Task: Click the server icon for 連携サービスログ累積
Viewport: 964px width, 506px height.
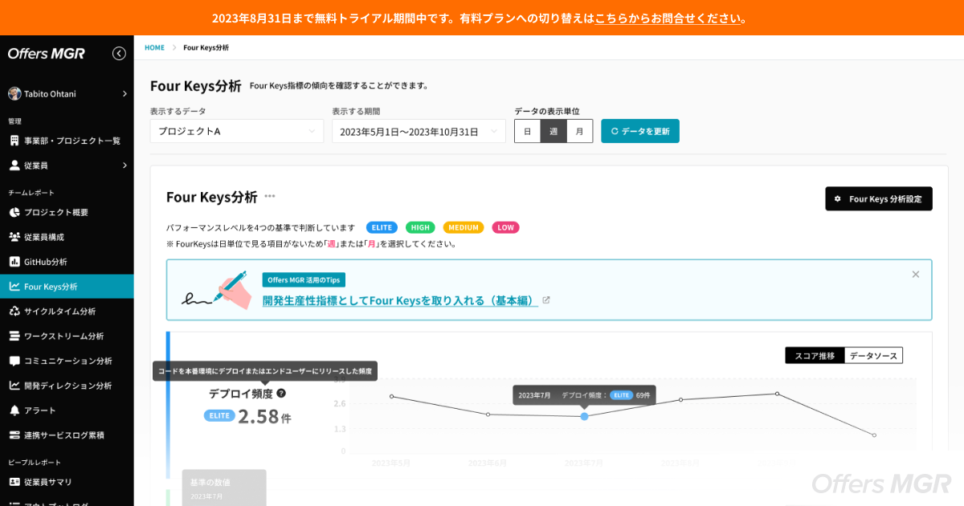Action: (14, 435)
